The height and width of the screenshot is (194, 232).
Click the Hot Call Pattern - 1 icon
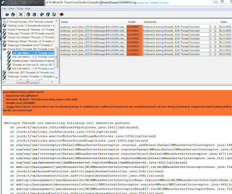[9, 69]
